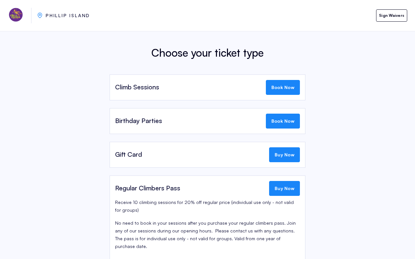This screenshot has height=259, width=415.
Task: Click the Birthday Parties title
Action: coord(138,121)
